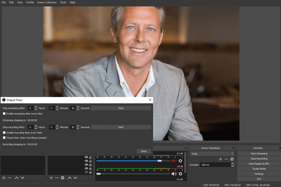The height and width of the screenshot is (187, 281).
Task: Add a new scene transition with the plus icon
Action: (x=220, y=159)
